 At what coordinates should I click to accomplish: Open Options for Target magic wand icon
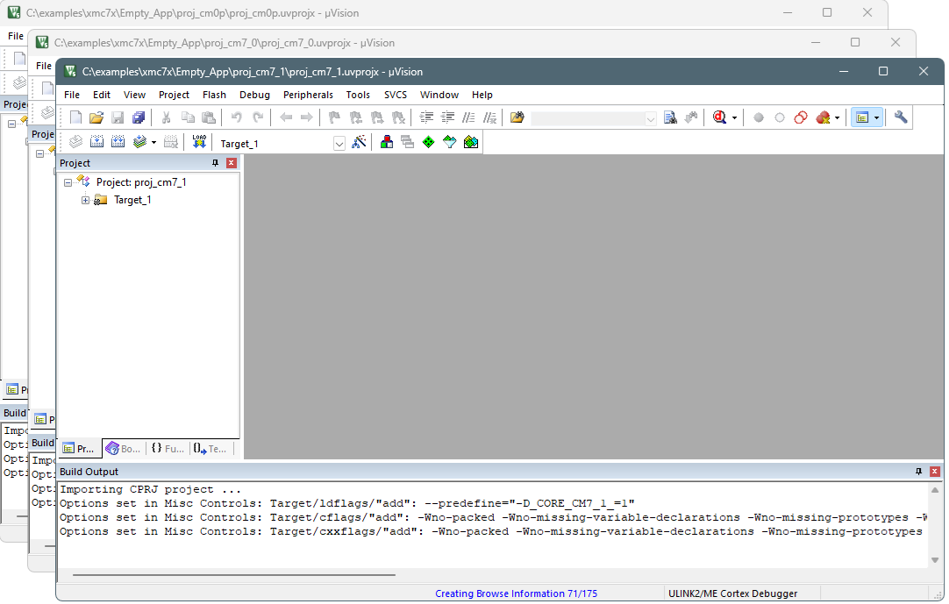click(x=359, y=142)
